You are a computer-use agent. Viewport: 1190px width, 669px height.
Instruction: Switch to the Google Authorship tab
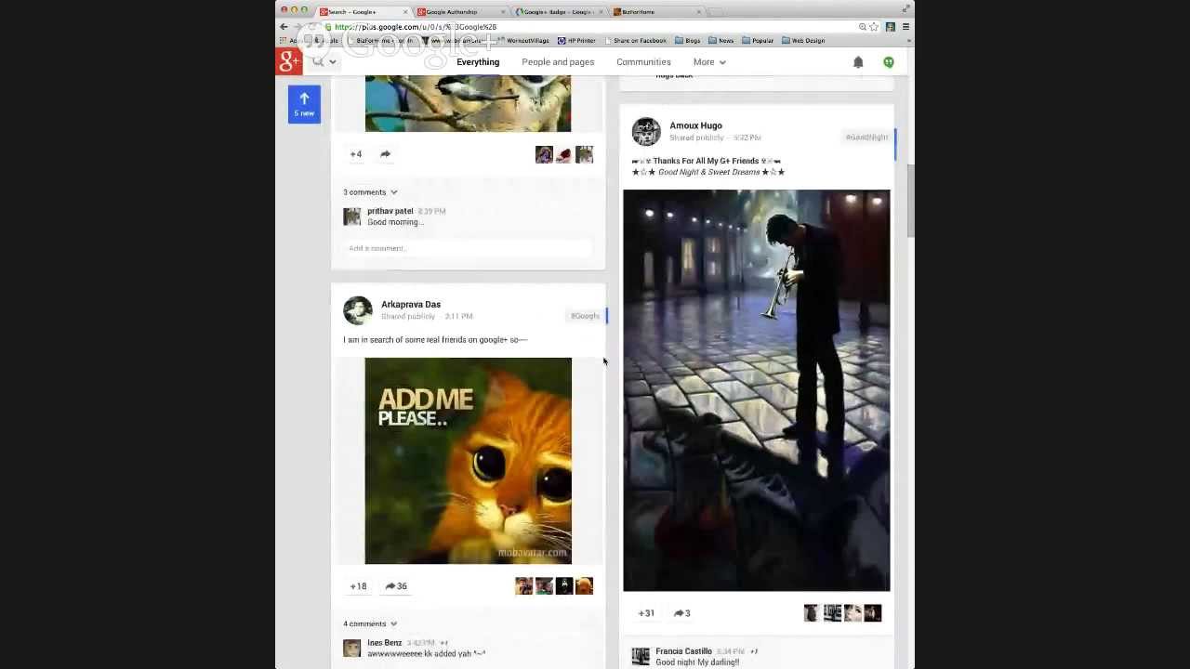[x=459, y=11]
